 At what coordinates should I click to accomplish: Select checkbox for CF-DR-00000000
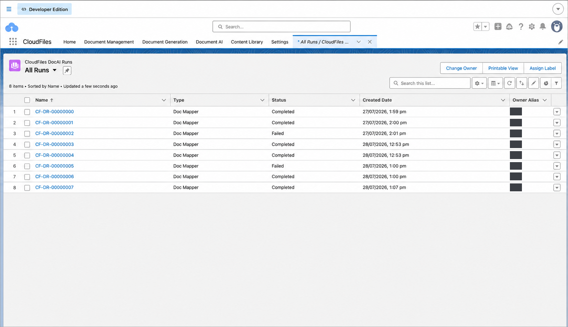coord(27,112)
